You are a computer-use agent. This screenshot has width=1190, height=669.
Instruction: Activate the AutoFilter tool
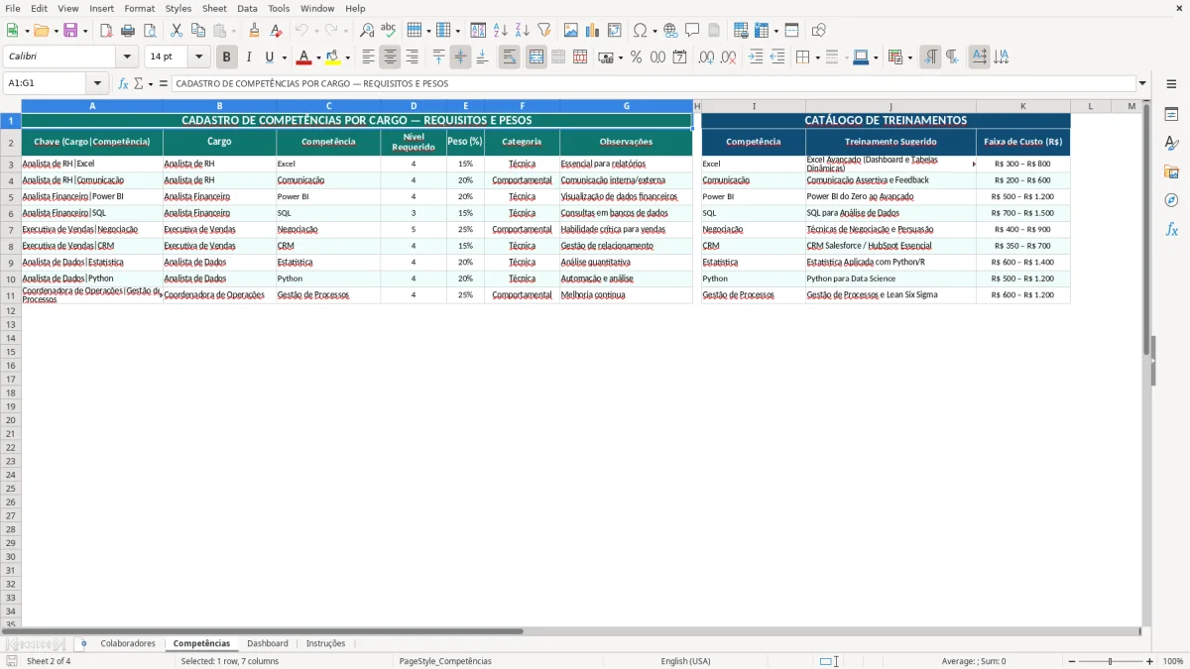(x=542, y=30)
